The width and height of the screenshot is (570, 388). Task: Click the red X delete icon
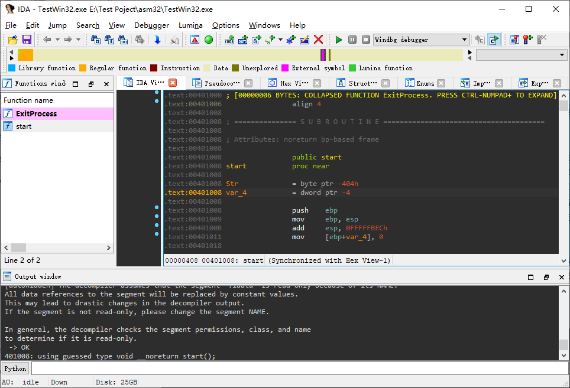coord(319,40)
